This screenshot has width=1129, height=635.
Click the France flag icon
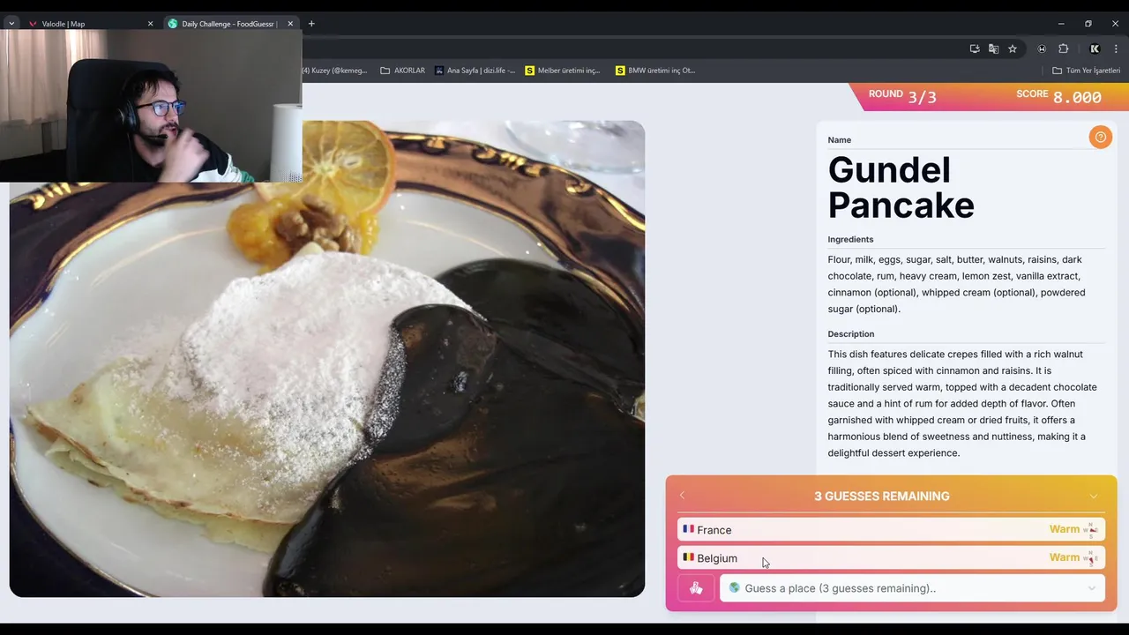pyautogui.click(x=688, y=529)
